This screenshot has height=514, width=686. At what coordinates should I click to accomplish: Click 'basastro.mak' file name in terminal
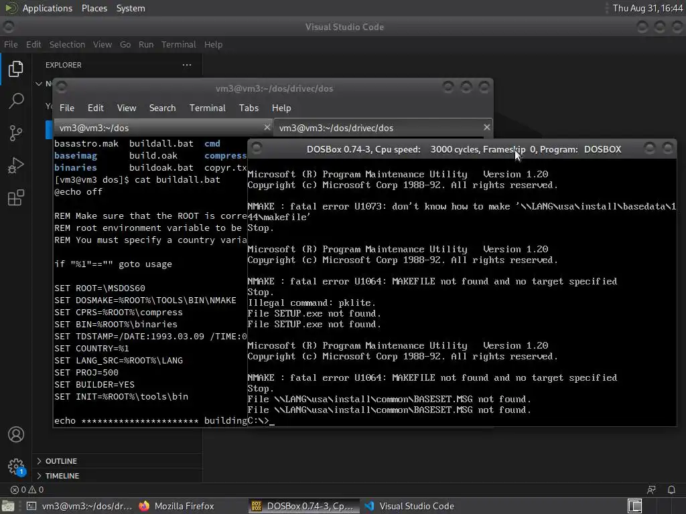point(86,143)
